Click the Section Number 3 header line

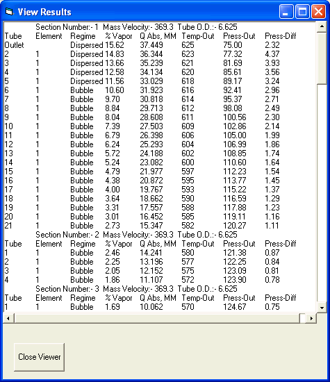pyautogui.click(x=136, y=289)
